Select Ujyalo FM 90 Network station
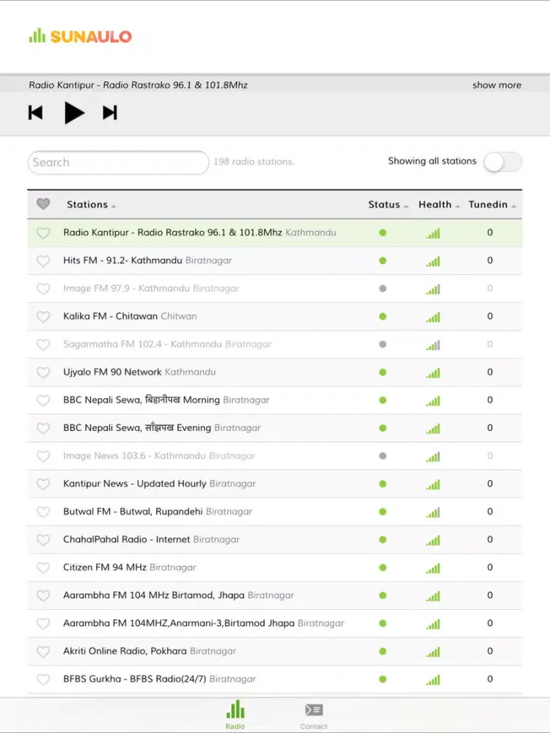Screen dimensions: 550x733 click(x=274, y=372)
